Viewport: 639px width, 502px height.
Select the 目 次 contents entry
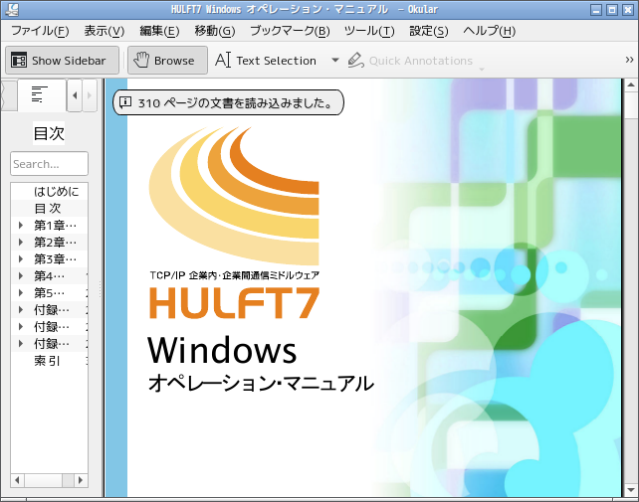pos(48,208)
